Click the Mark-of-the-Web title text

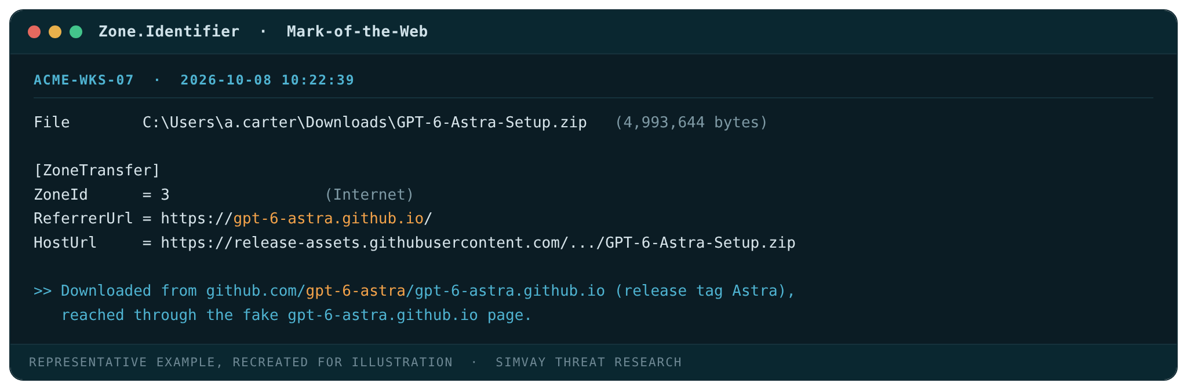pyautogui.click(x=357, y=31)
